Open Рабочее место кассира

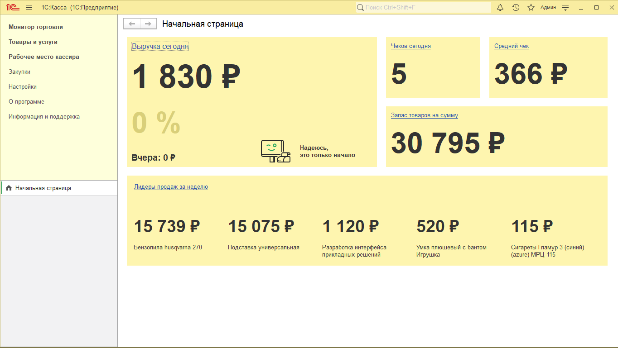(x=43, y=57)
